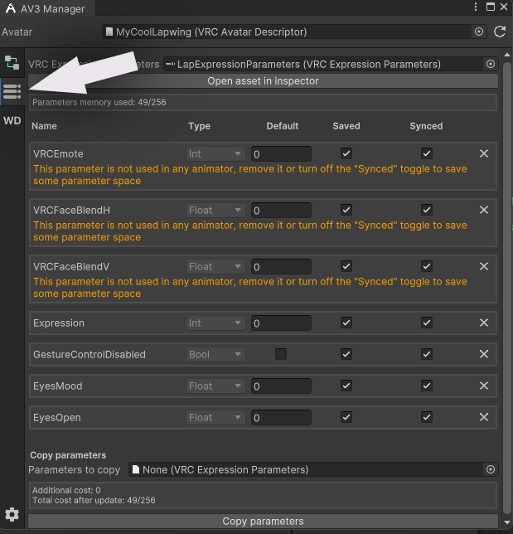
Task: Click the Saved column header
Action: (x=346, y=126)
